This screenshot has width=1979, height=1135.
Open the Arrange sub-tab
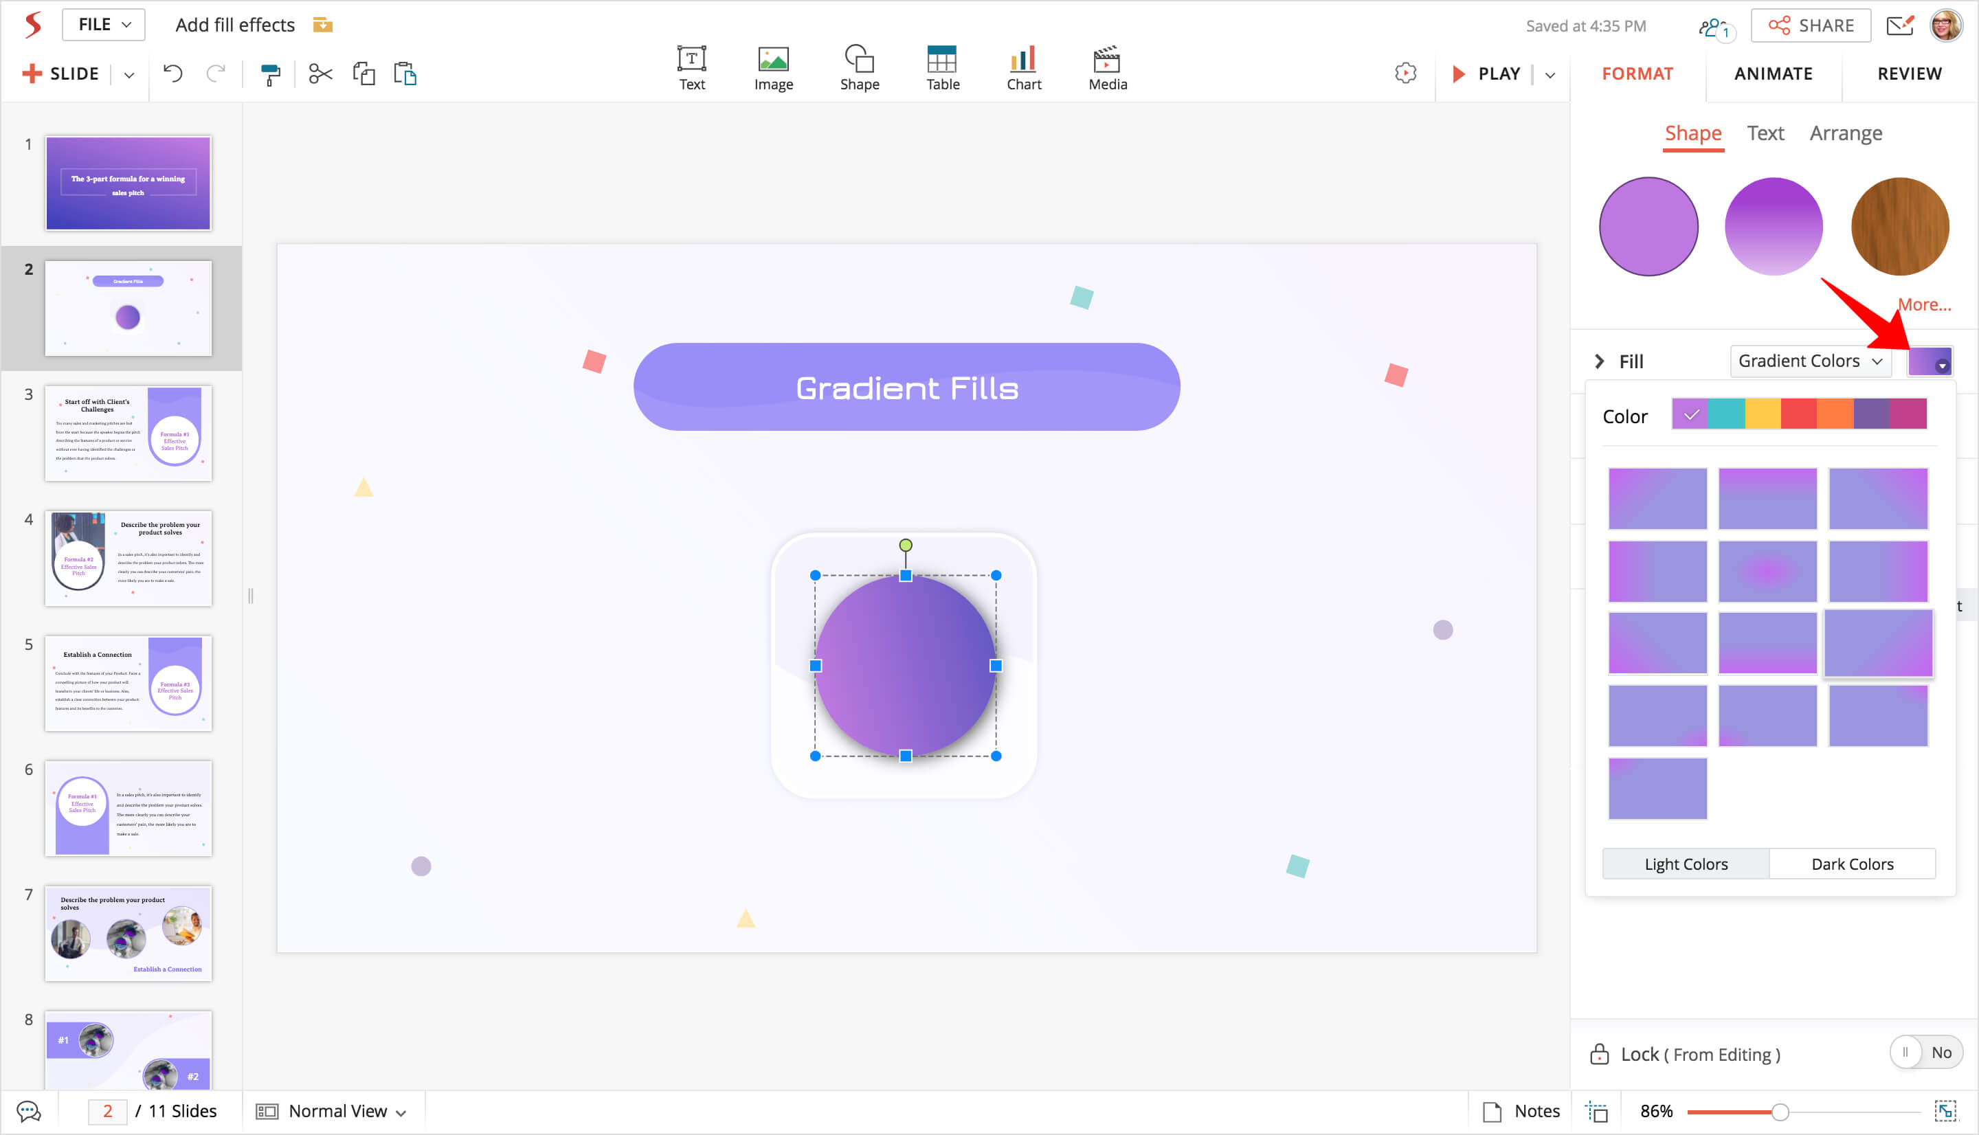coord(1845,133)
